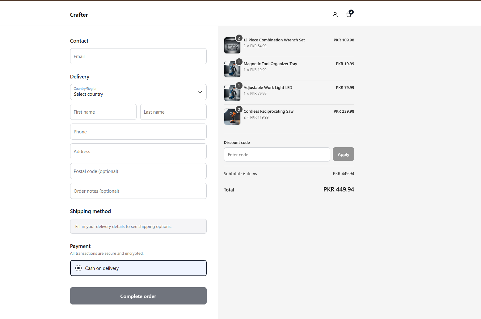Click the bold Total amount 'PKR 449.94'
481x319 pixels.
pyautogui.click(x=339, y=189)
